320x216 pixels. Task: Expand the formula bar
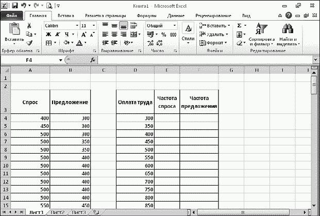(316, 60)
